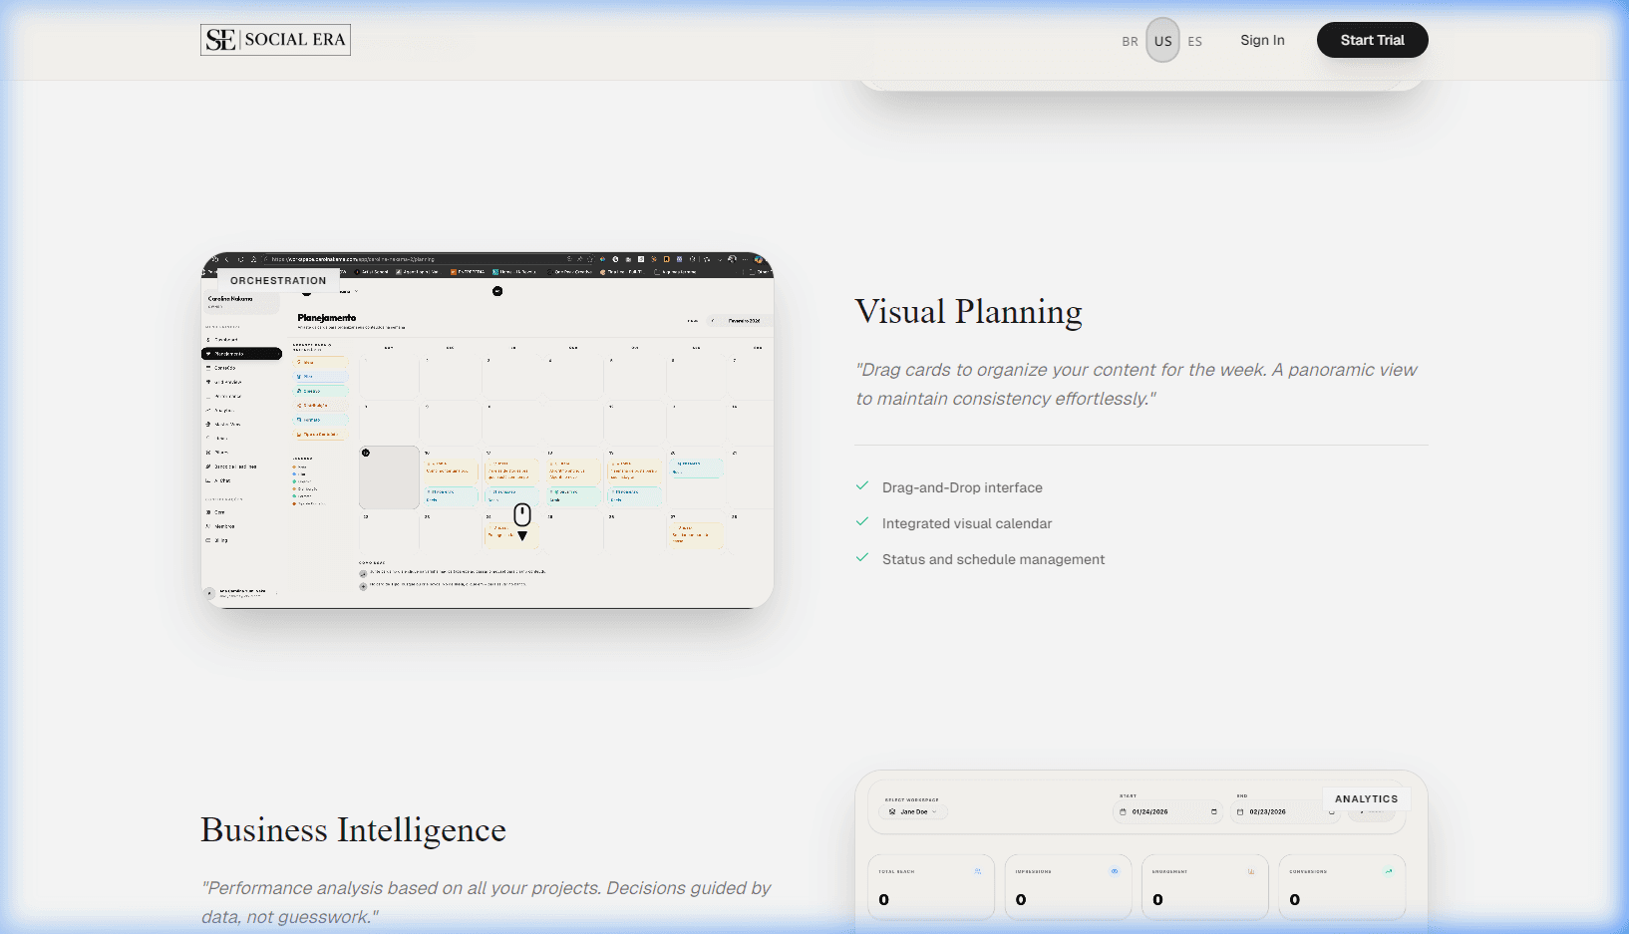Click the Start Trial button
The height and width of the screenshot is (934, 1629).
coord(1372,40)
